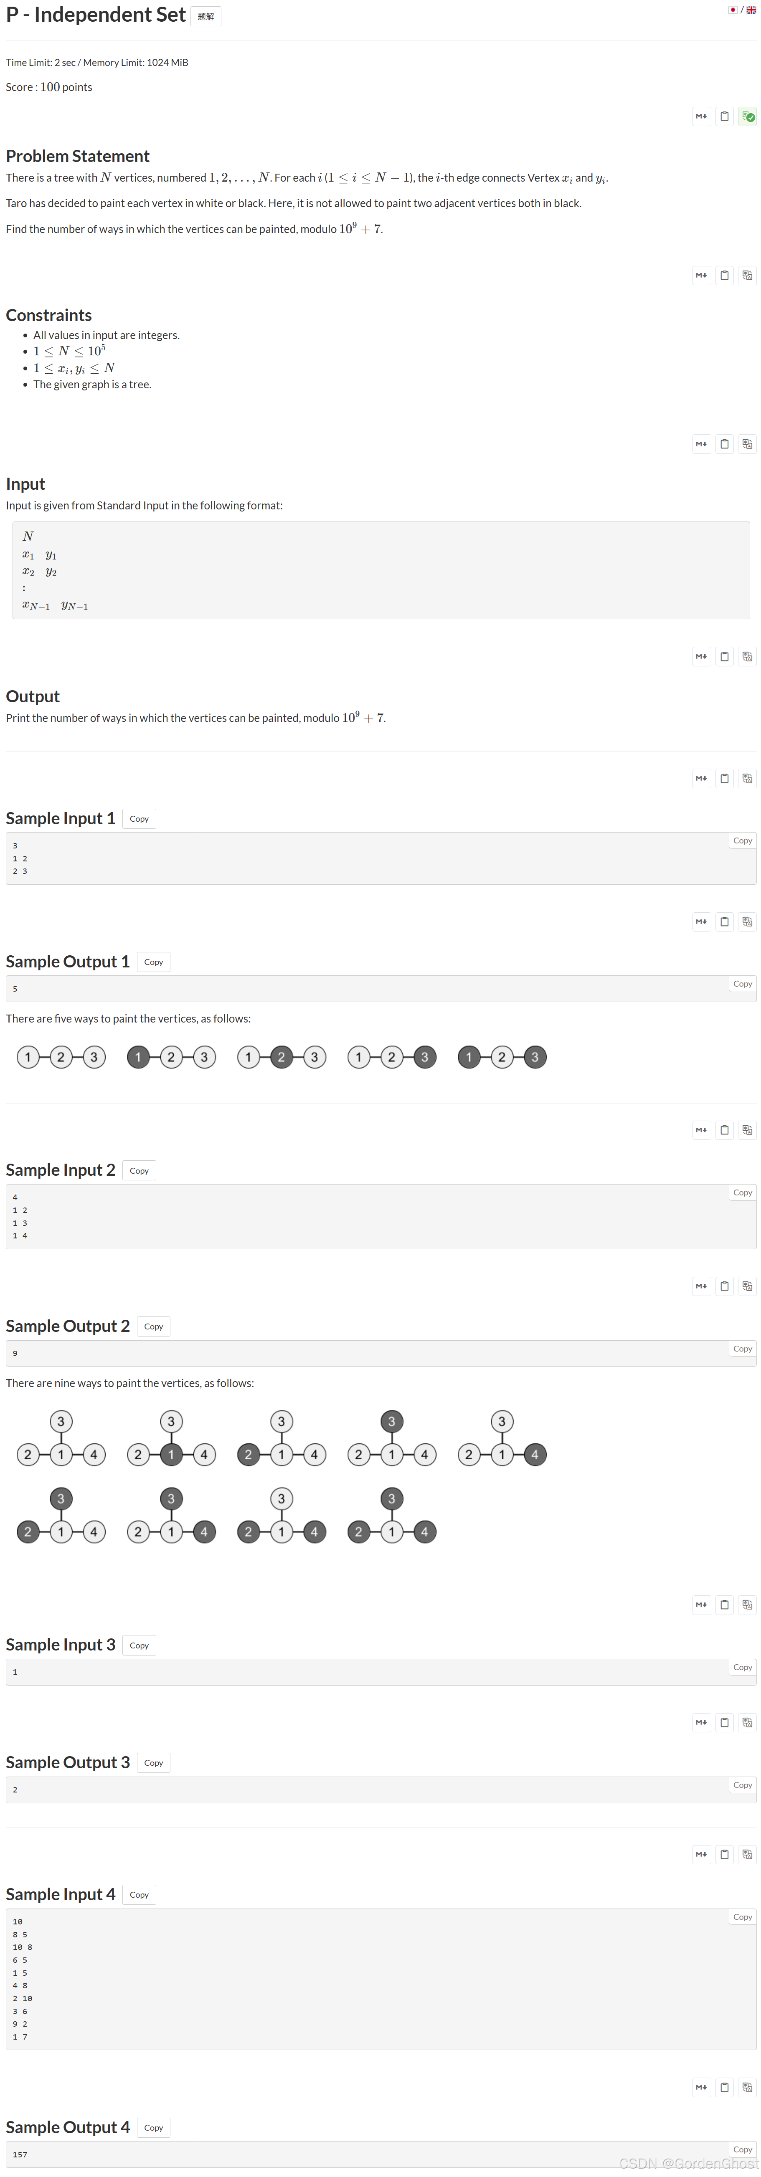Click Copy beside the Sample Output 2 heading
761x2177 pixels.
(153, 1326)
